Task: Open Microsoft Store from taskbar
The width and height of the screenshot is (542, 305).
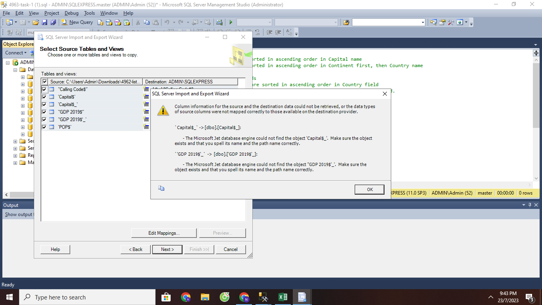Action: click(x=166, y=297)
